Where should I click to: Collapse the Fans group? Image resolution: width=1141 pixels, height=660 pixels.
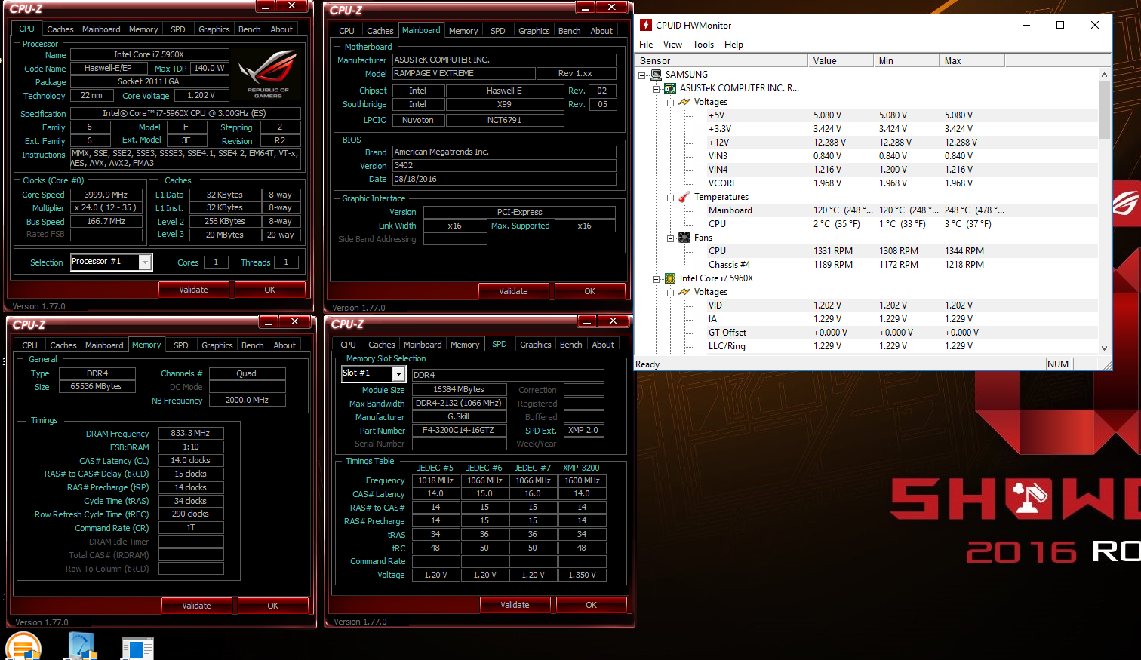[671, 238]
